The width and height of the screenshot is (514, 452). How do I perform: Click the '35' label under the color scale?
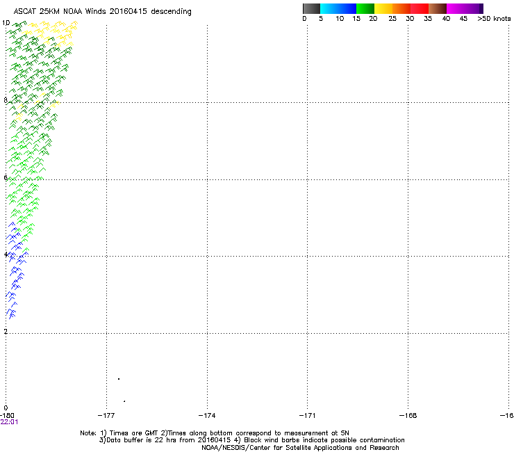coord(428,19)
